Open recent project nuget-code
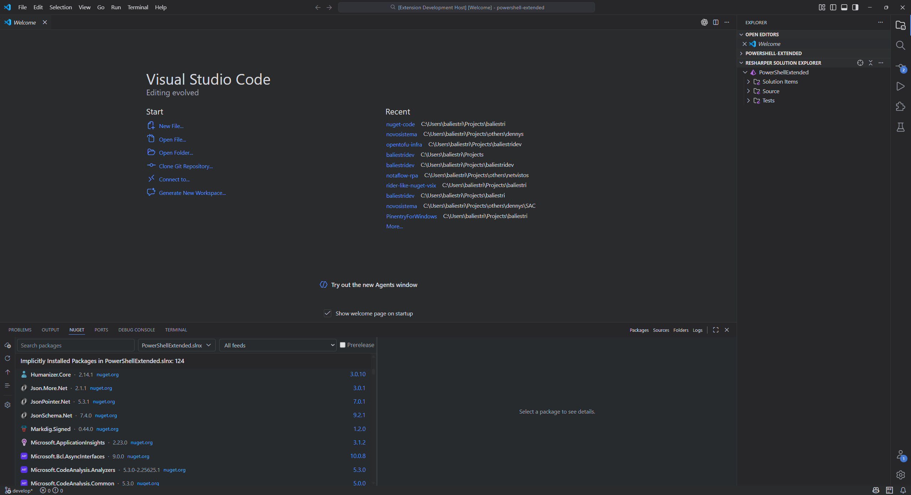This screenshot has height=495, width=911. pyautogui.click(x=400, y=124)
